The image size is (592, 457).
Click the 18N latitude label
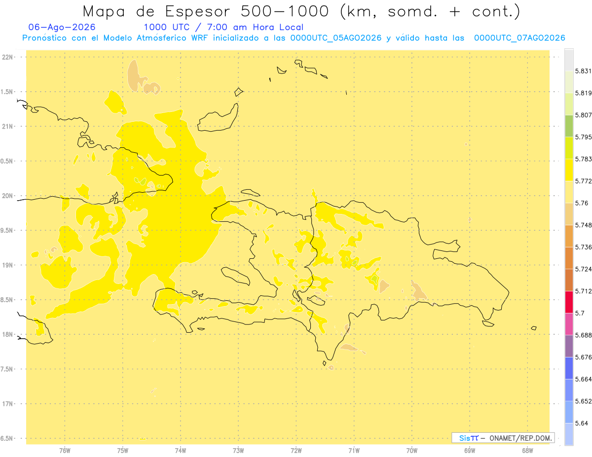7,335
